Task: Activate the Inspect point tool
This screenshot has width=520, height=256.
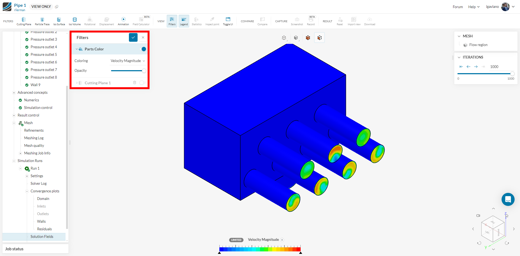Action: pos(212,21)
